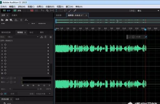Toggle power for effect slot 9
160x104 pixels.
point(5,70)
